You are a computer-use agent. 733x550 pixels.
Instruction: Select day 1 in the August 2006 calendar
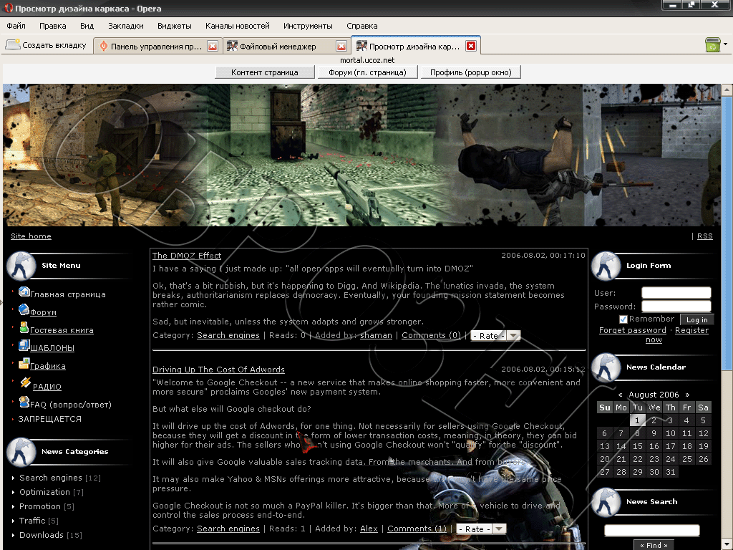tap(637, 420)
